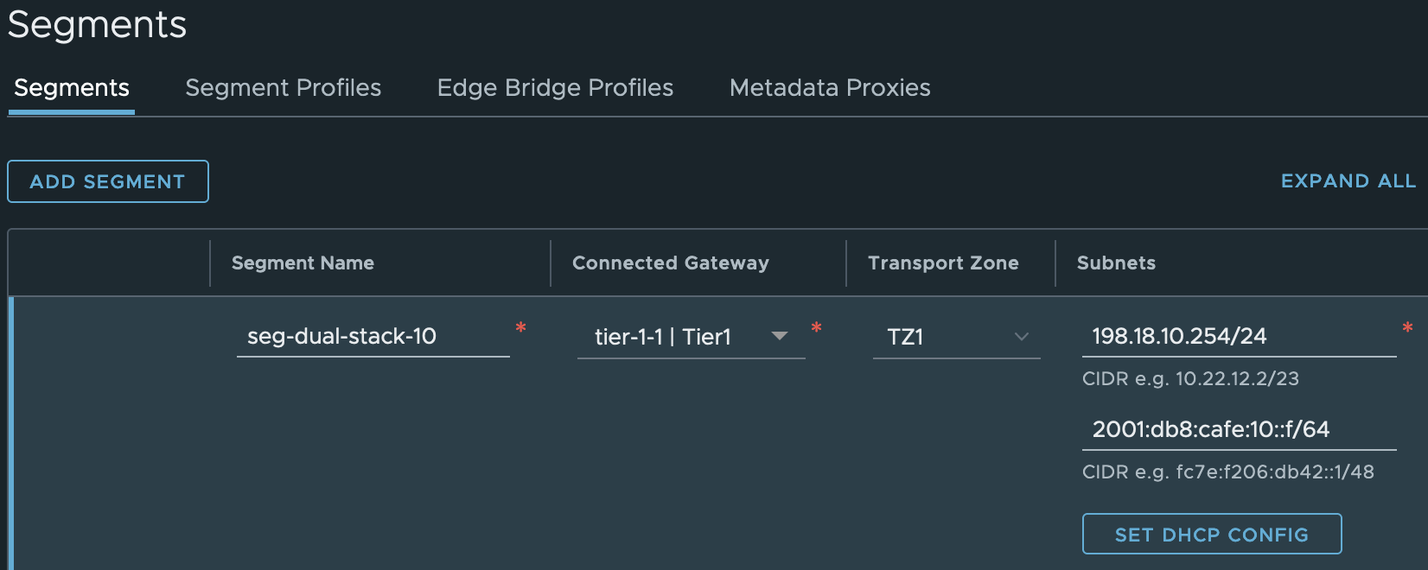Select the Metadata Proxies tab
Screen dimensions: 1428x570
[830, 88]
